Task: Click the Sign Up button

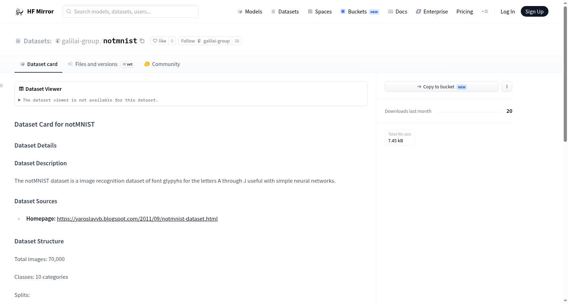Action: coord(534,11)
